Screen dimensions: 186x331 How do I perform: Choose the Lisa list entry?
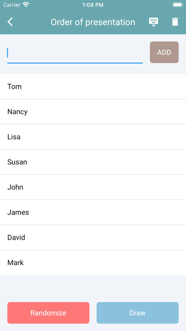click(x=93, y=137)
